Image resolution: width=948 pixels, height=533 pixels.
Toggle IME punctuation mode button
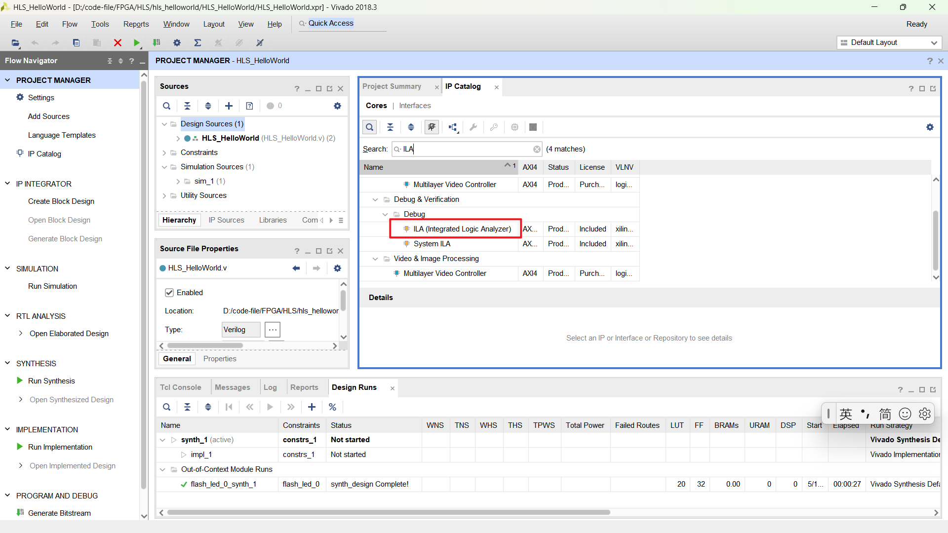tap(865, 414)
